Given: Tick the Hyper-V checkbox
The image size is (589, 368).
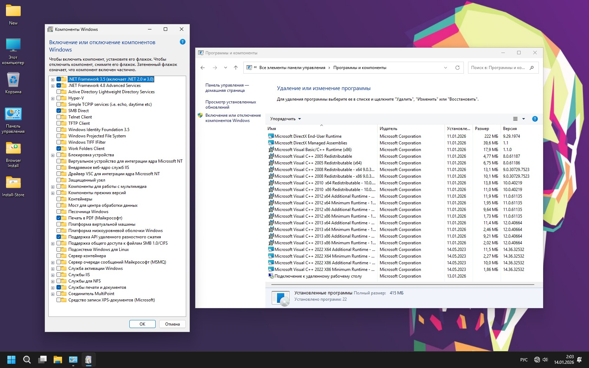Looking at the screenshot, I should (x=59, y=98).
